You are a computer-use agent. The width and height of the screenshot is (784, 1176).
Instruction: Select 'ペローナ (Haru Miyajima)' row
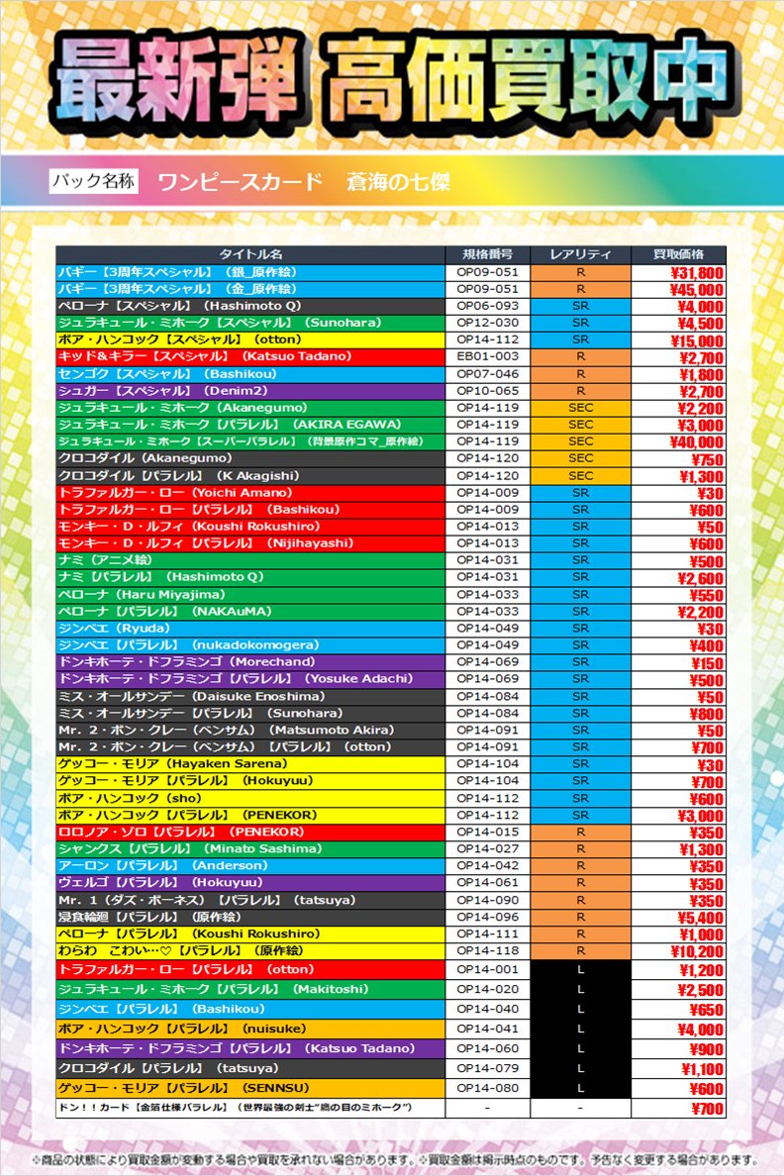coord(391,594)
